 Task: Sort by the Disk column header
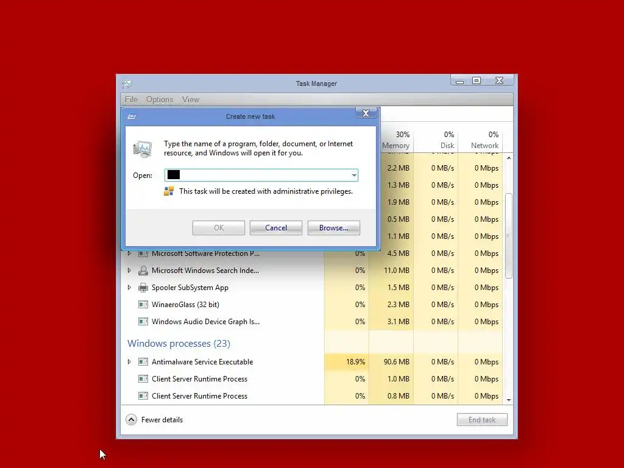tap(436, 141)
